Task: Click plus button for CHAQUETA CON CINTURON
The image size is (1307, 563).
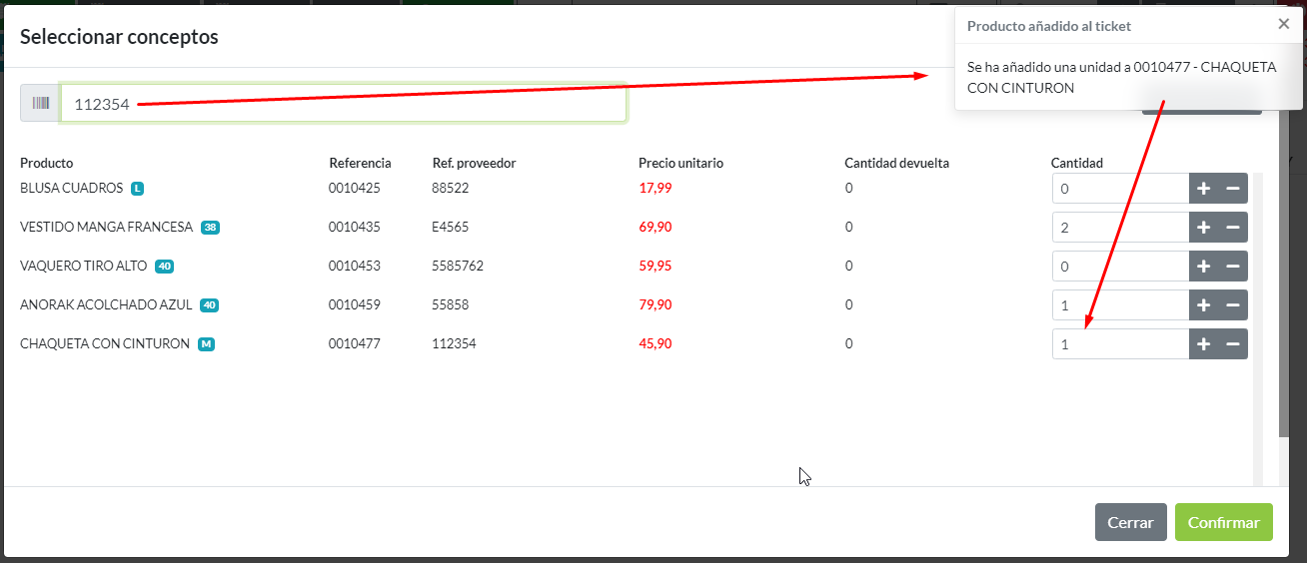Action: point(1203,344)
